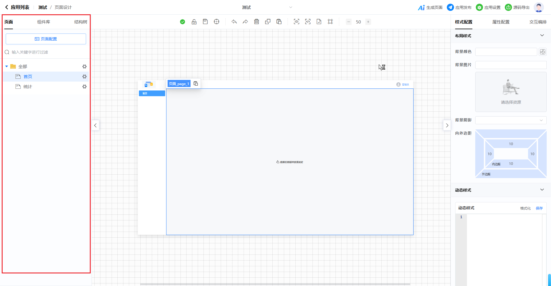The image size is (551, 286).
Task: Open the 背景阴影 dropdown
Action: click(511, 120)
